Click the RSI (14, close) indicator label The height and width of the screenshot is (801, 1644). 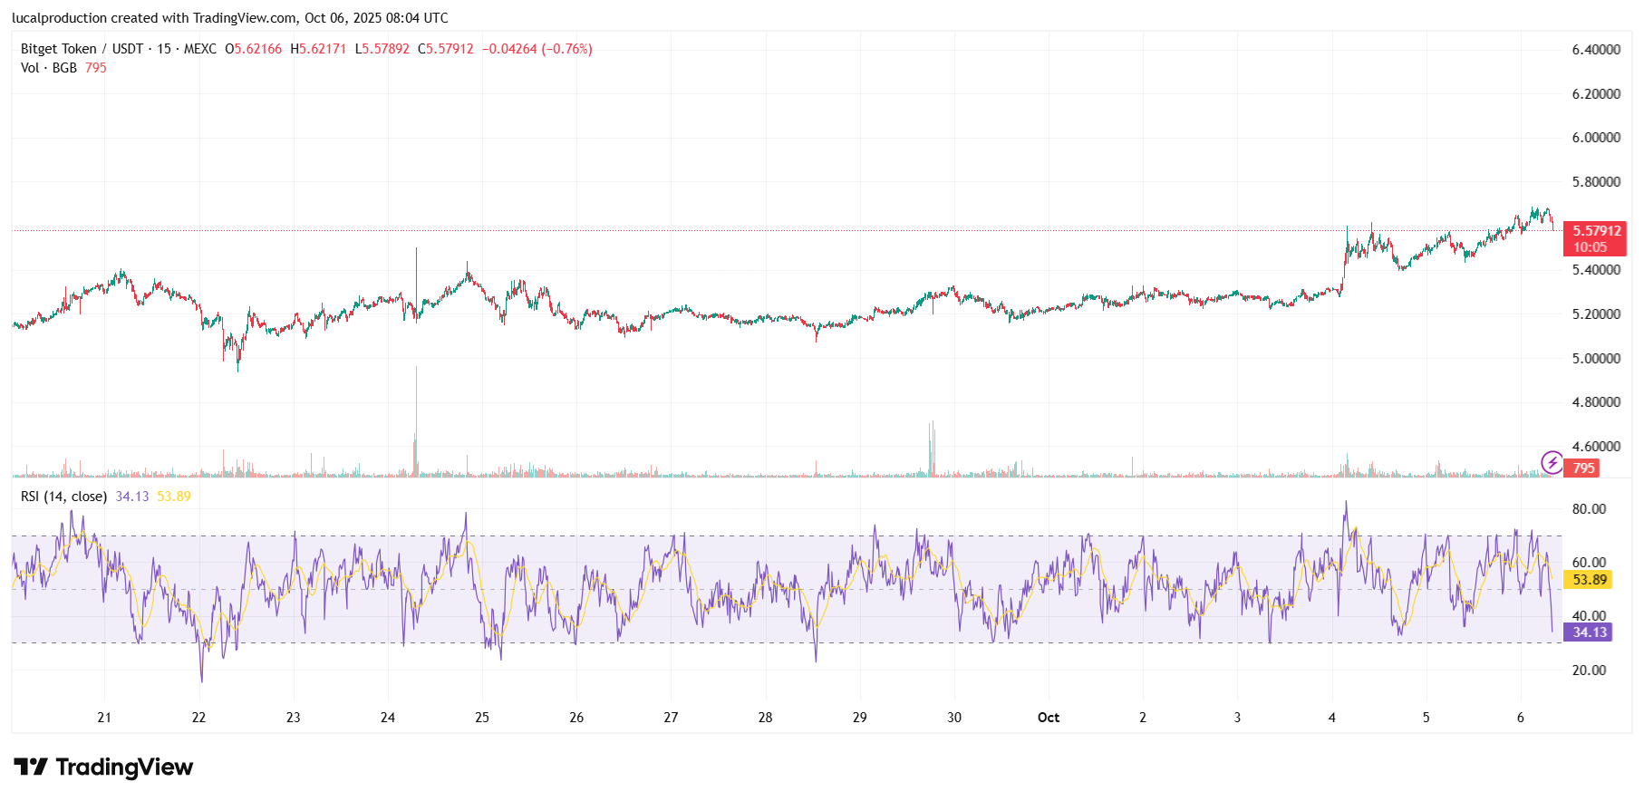pyautogui.click(x=63, y=497)
